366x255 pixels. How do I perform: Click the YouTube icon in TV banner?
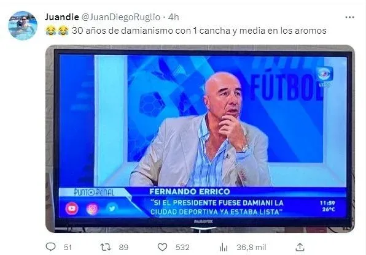[72, 208]
